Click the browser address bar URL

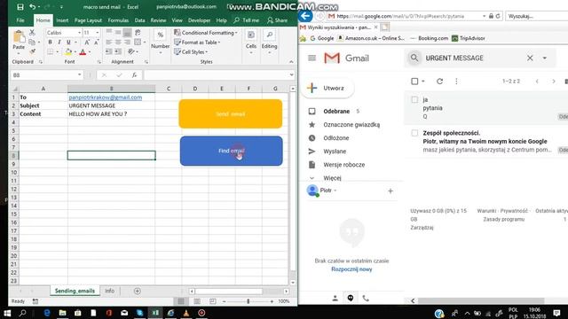pyautogui.click(x=400, y=16)
